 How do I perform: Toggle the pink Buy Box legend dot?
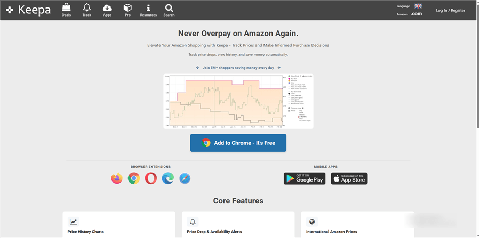tap(289, 79)
